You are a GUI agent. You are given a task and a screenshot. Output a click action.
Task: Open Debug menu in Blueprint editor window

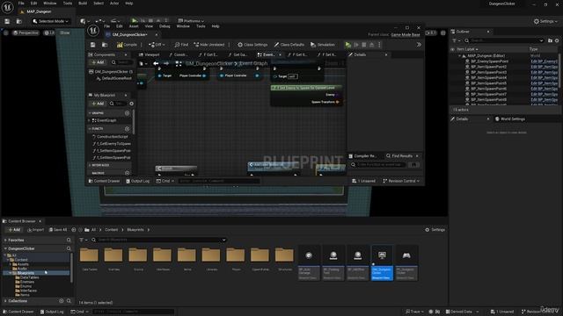point(165,26)
